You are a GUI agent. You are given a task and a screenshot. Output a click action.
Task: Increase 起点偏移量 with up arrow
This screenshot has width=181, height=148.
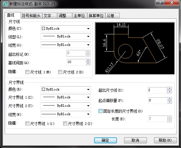click(169, 99)
